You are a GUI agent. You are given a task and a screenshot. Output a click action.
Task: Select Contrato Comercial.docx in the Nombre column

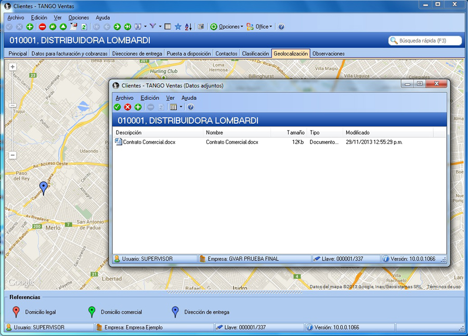click(x=232, y=142)
